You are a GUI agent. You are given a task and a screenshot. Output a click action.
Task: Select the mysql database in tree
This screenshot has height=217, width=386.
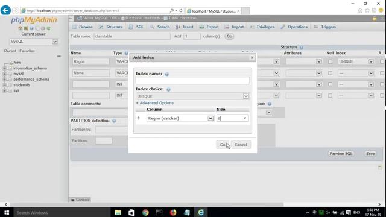tap(19, 74)
